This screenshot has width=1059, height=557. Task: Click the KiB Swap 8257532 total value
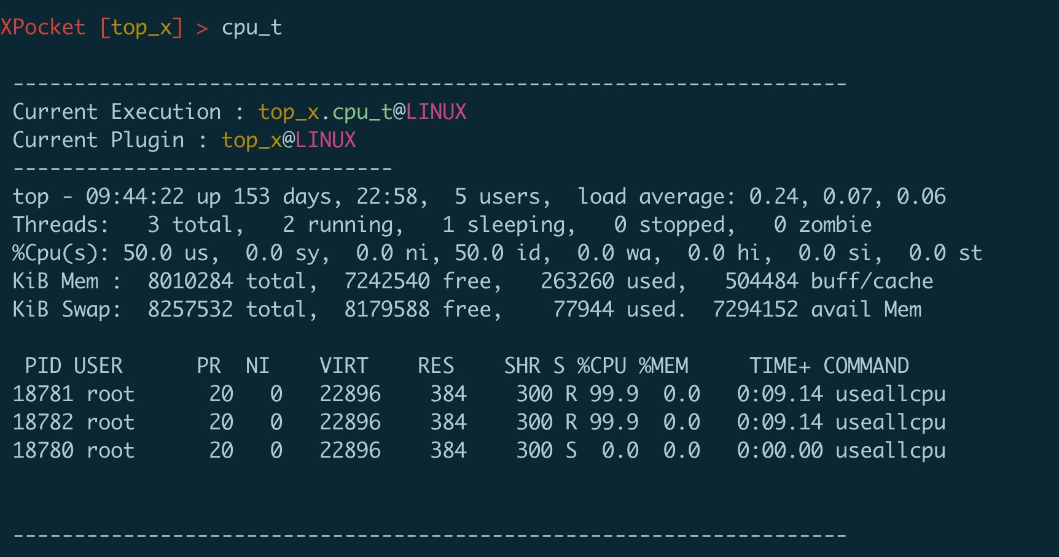(x=227, y=310)
